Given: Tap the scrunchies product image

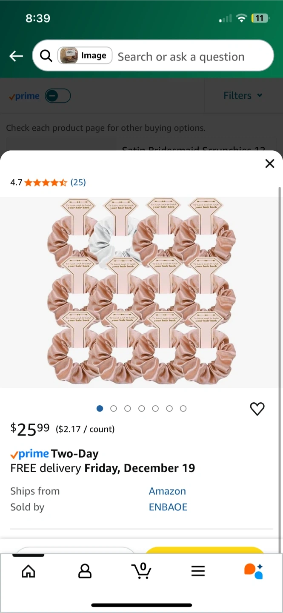Looking at the screenshot, I should coord(141,292).
